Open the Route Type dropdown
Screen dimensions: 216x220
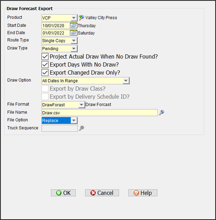[x=74, y=41]
